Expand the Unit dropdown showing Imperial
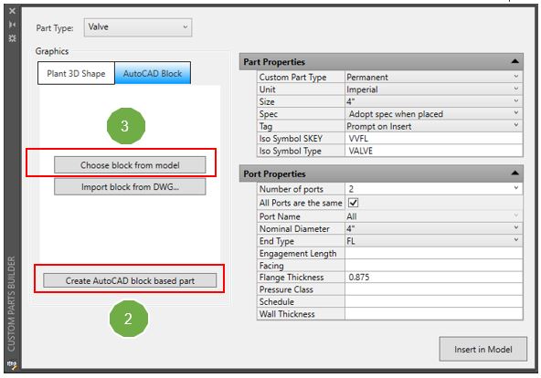The width and height of the screenshot is (541, 378). coord(433,89)
